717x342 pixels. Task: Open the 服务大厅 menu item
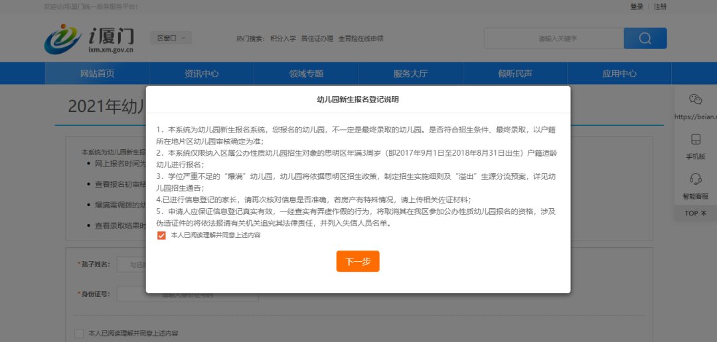411,74
